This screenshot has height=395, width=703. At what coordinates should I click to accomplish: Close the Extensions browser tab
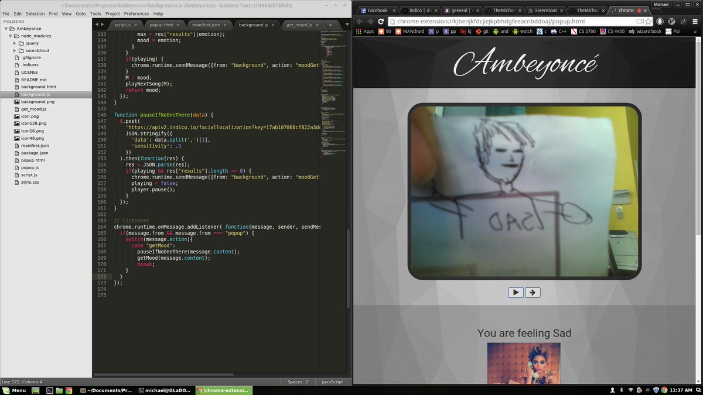click(x=561, y=11)
